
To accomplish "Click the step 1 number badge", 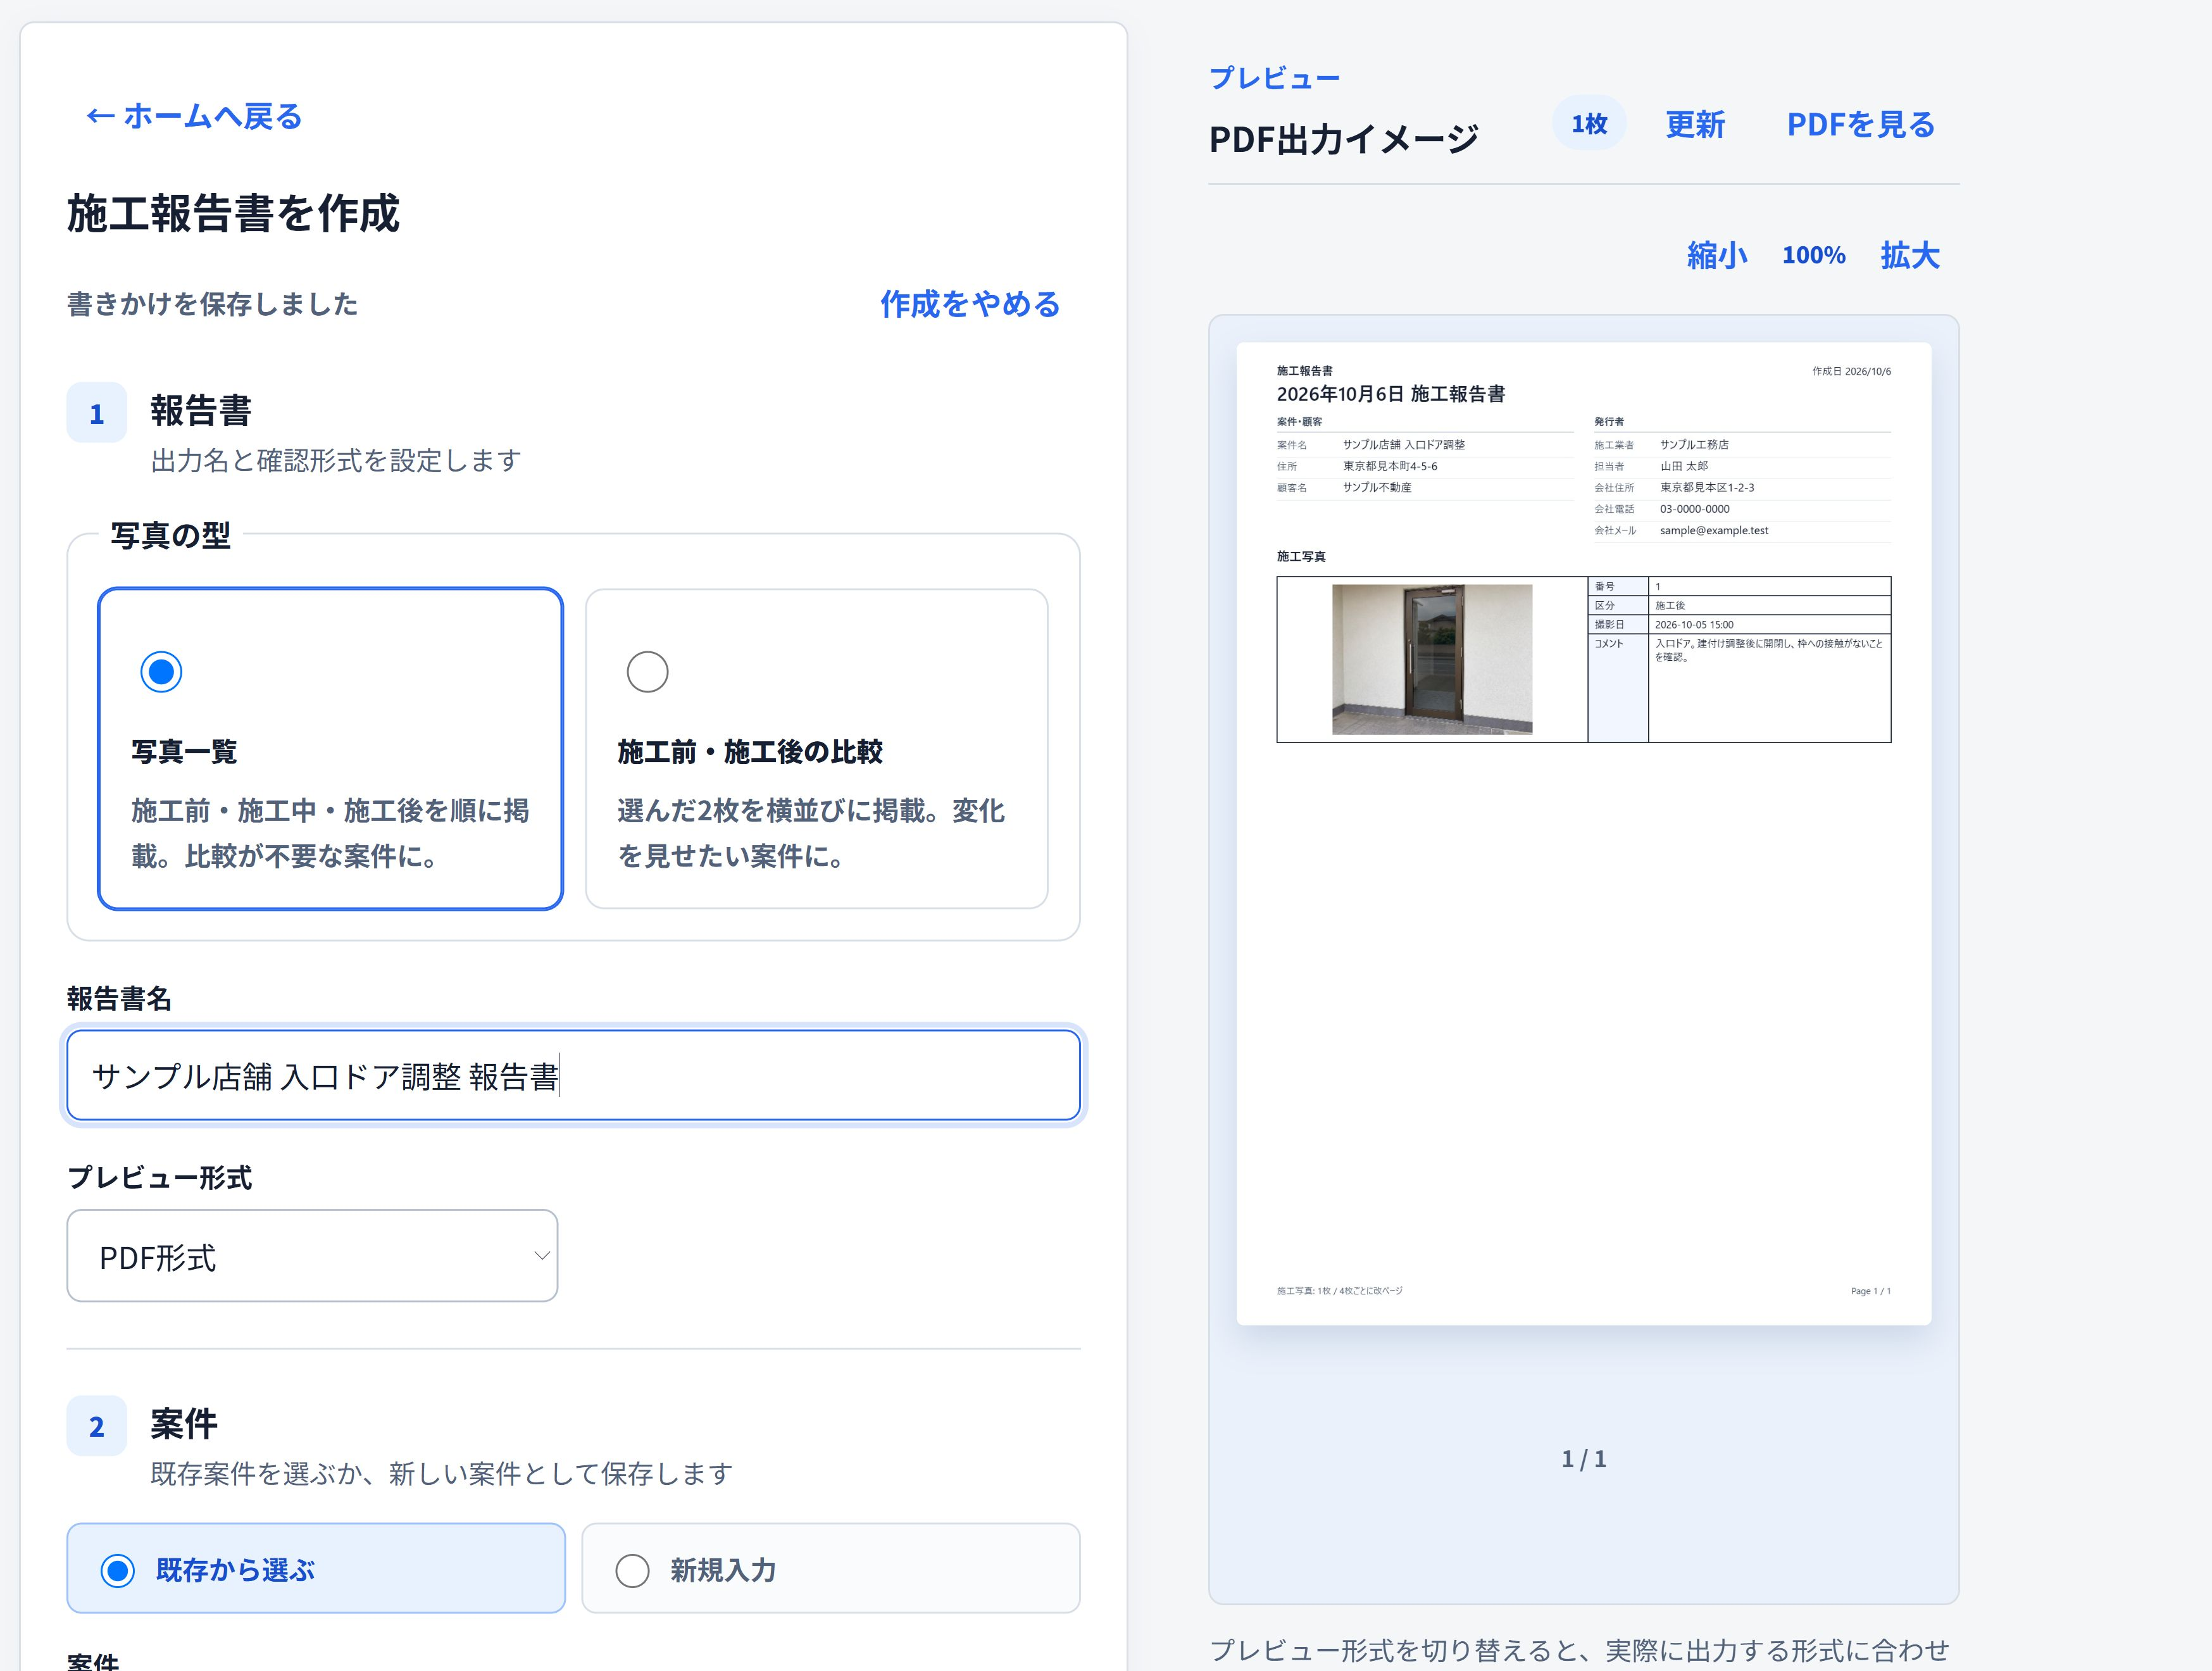I will click(97, 412).
